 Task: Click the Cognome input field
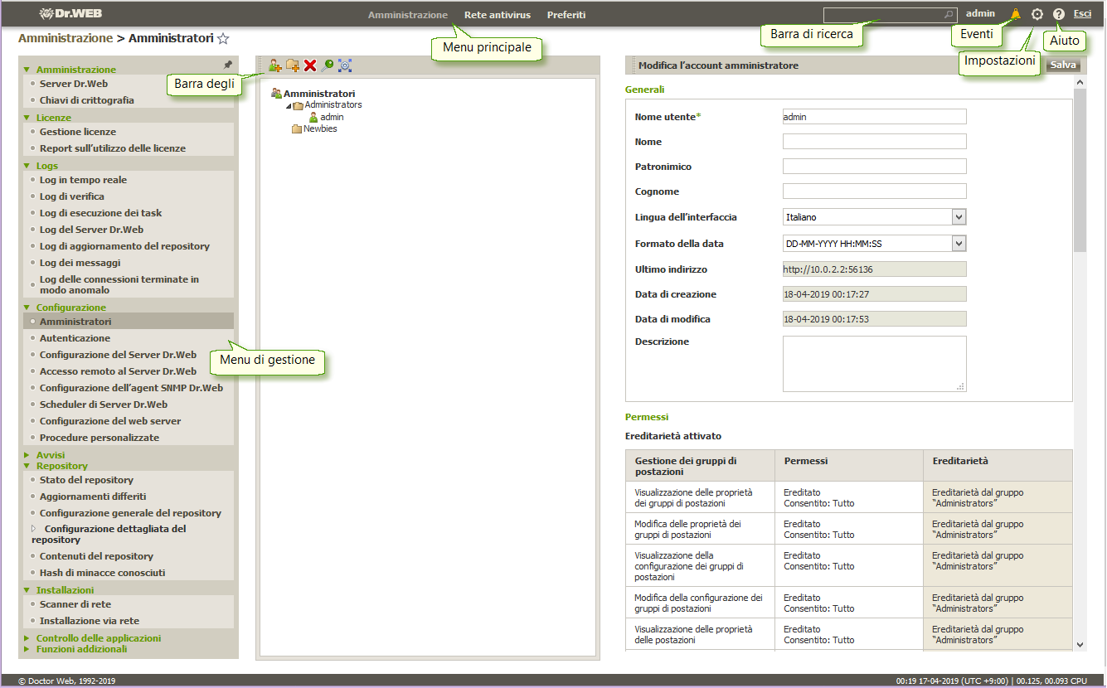874,191
